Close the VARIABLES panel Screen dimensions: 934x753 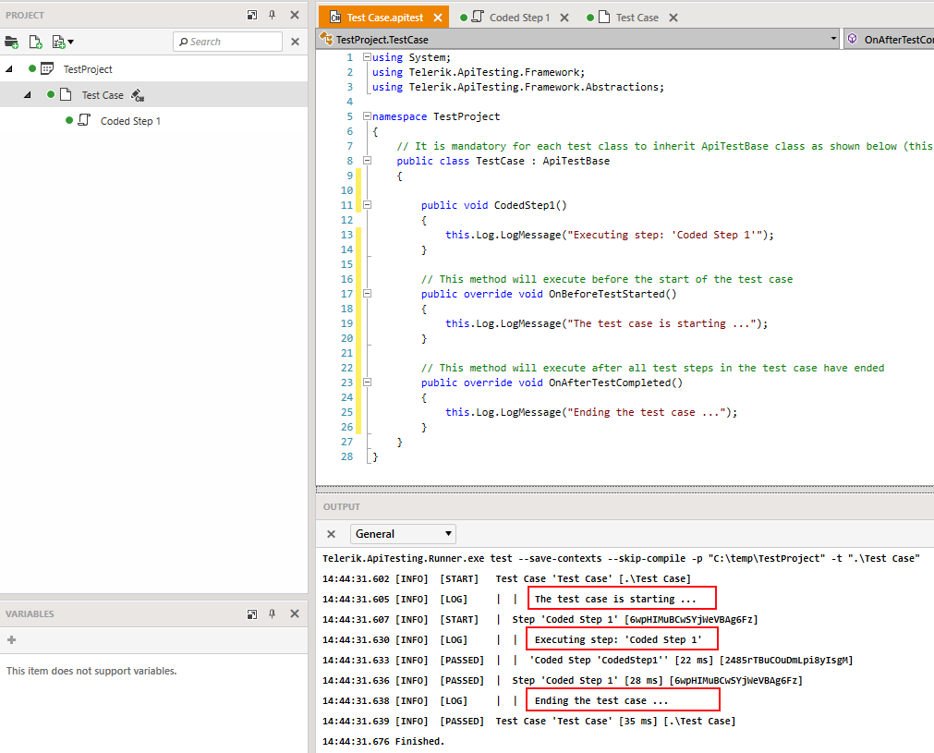295,613
